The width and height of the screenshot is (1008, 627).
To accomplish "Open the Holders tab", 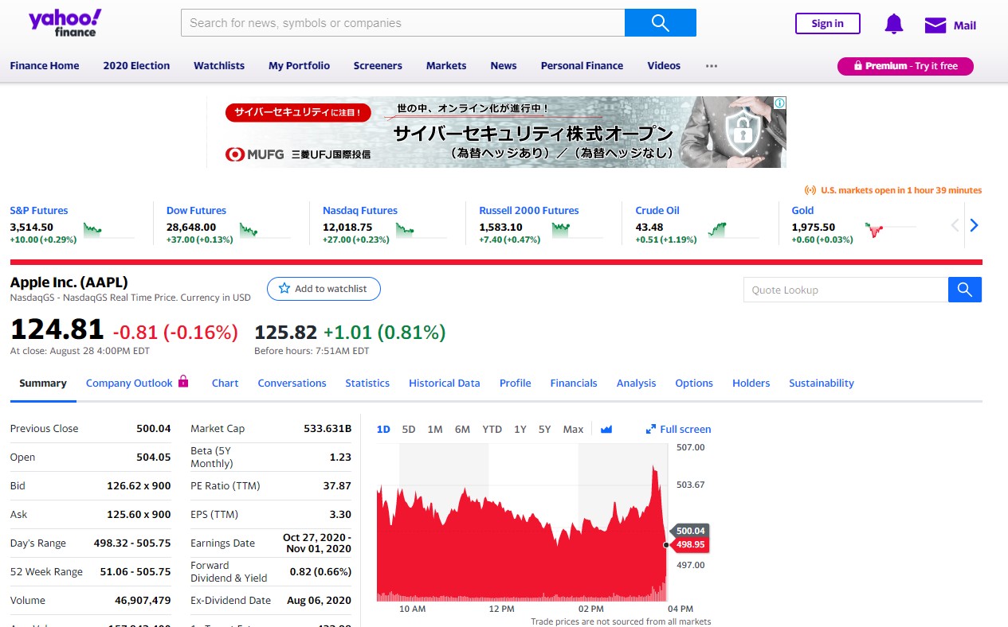I will coord(751,383).
